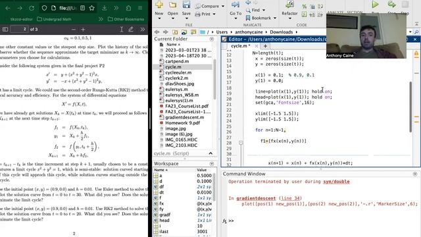The height and width of the screenshot is (237, 421).
Task: Click the up-one-level folder icon
Action: (x=175, y=32)
